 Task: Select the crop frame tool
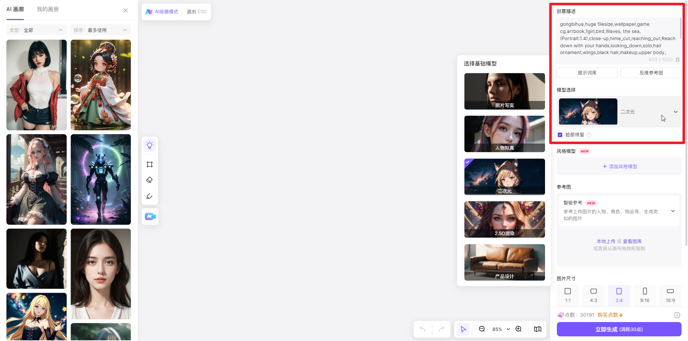(150, 165)
